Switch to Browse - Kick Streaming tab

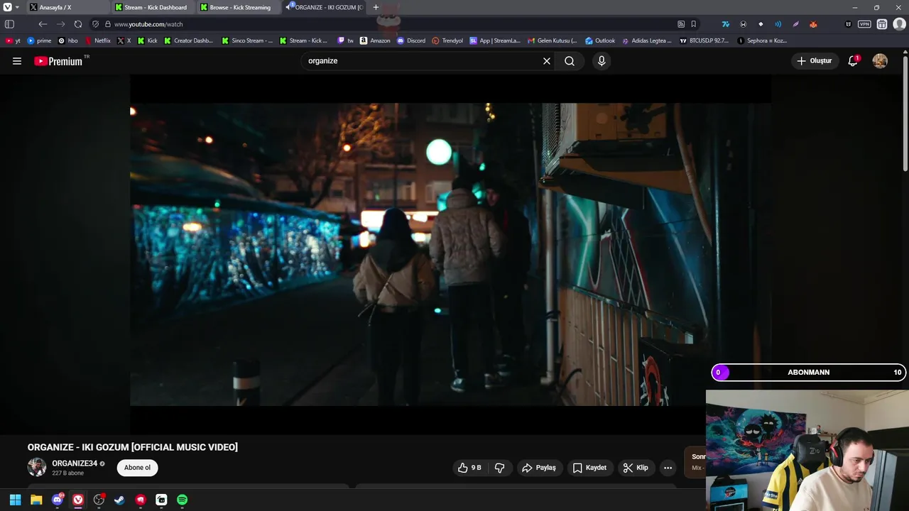(239, 7)
